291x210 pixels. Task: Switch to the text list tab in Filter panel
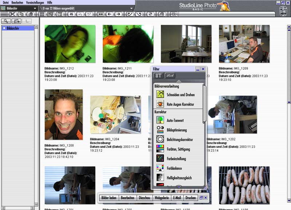(x=159, y=75)
